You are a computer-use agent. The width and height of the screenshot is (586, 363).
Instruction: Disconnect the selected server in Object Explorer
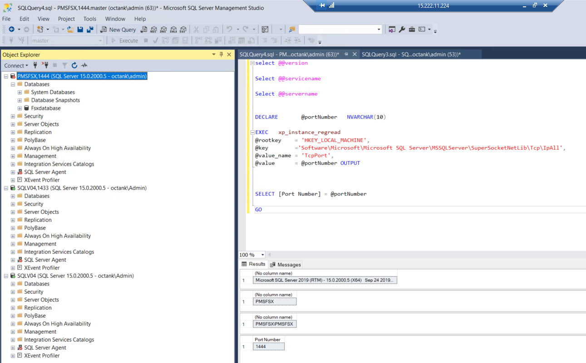pos(44,65)
